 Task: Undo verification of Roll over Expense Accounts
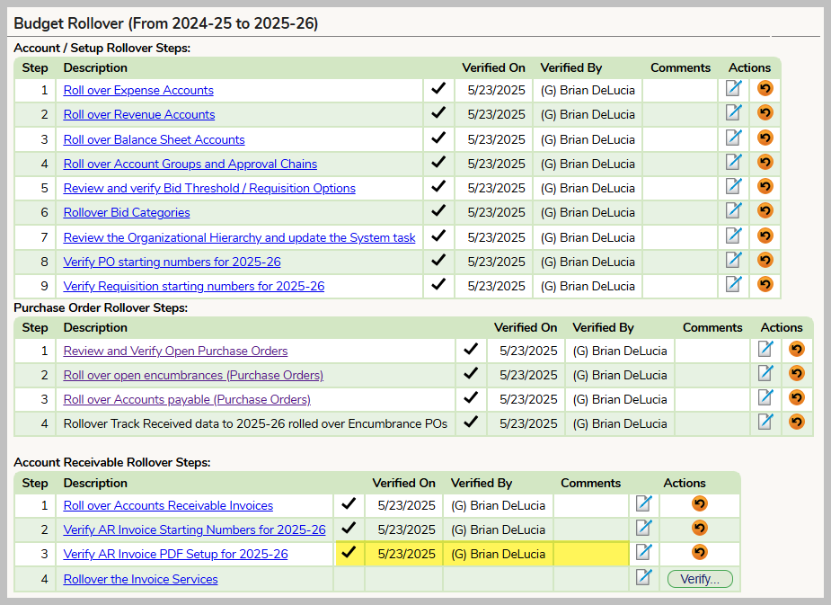765,89
